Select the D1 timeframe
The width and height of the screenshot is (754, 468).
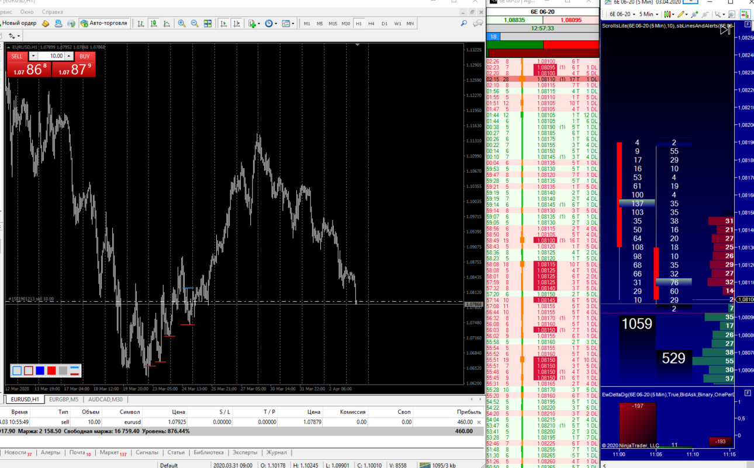click(x=384, y=23)
